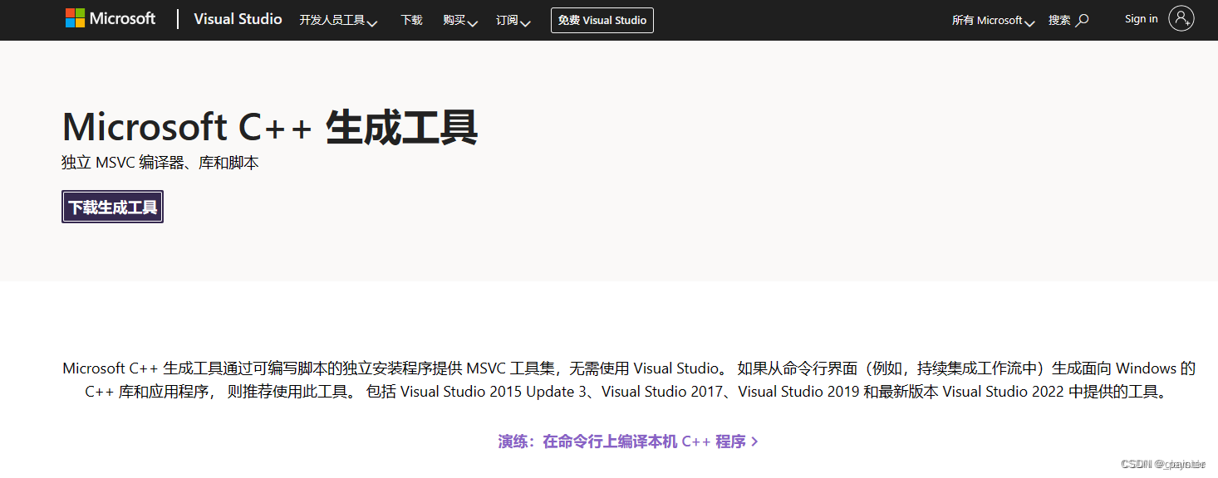
Task: Click the 搜索 text label
Action: click(x=1059, y=20)
